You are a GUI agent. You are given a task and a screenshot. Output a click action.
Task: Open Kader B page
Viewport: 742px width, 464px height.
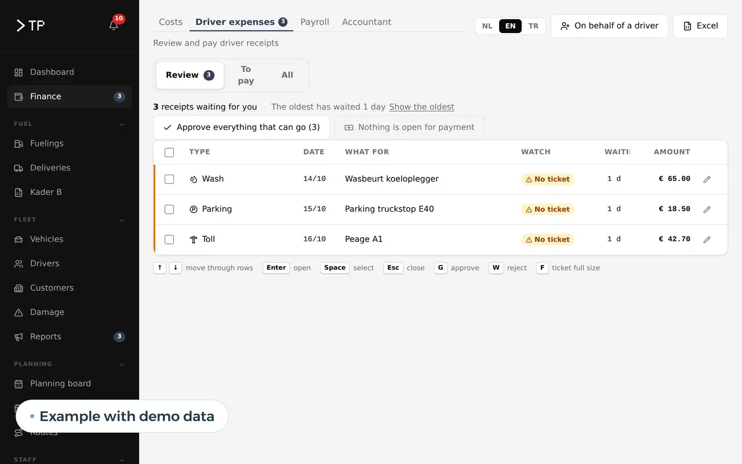coord(70,192)
